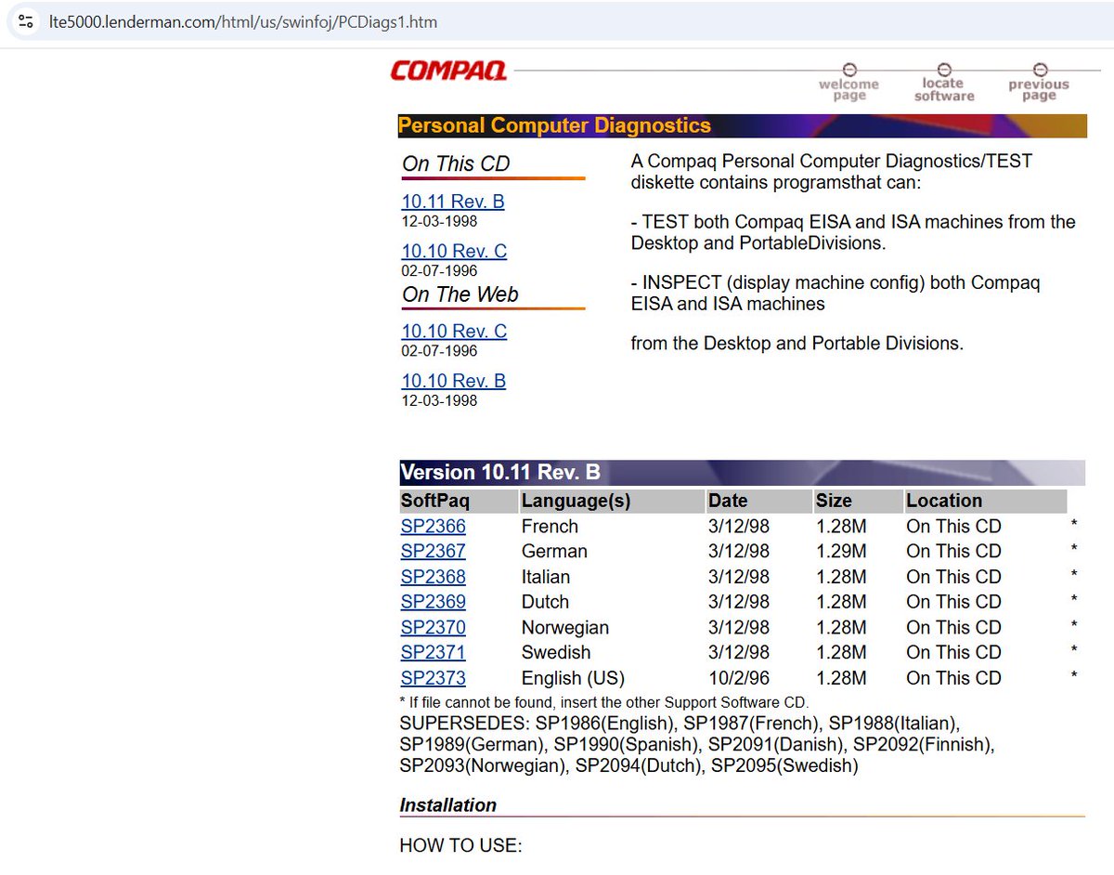Click the INSPECT display machine config paragraph
Viewport: 1114px width, 875px height.
coord(835,293)
